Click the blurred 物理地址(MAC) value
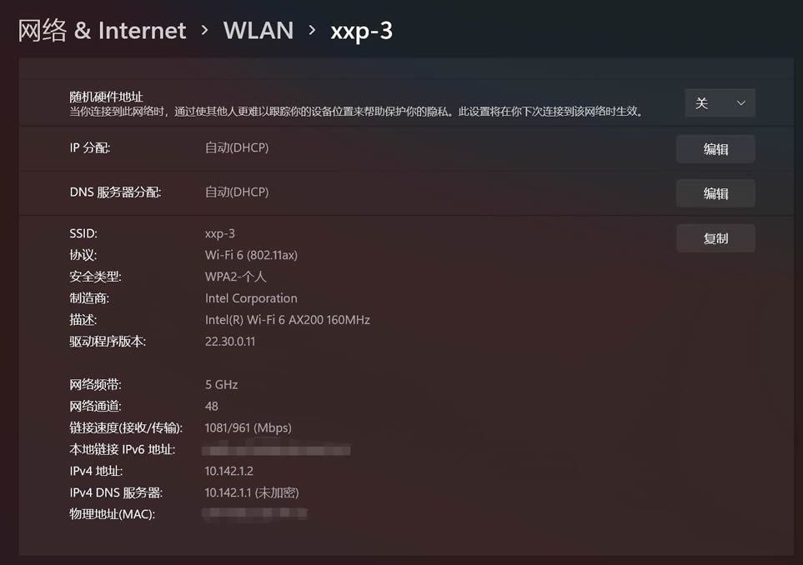The height and width of the screenshot is (565, 803). (254, 513)
